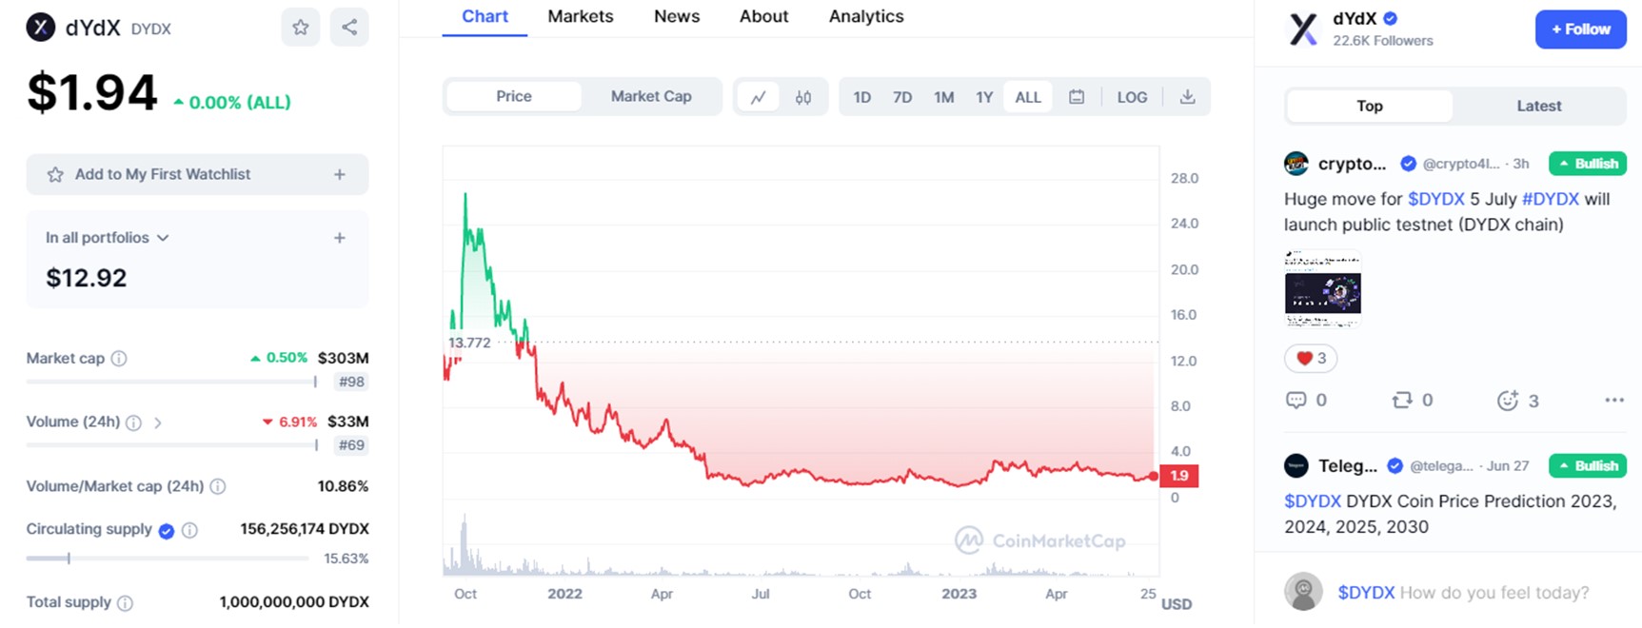Viewport: 1642px width, 628px height.
Task: Open more options on crypto post
Action: click(1613, 401)
